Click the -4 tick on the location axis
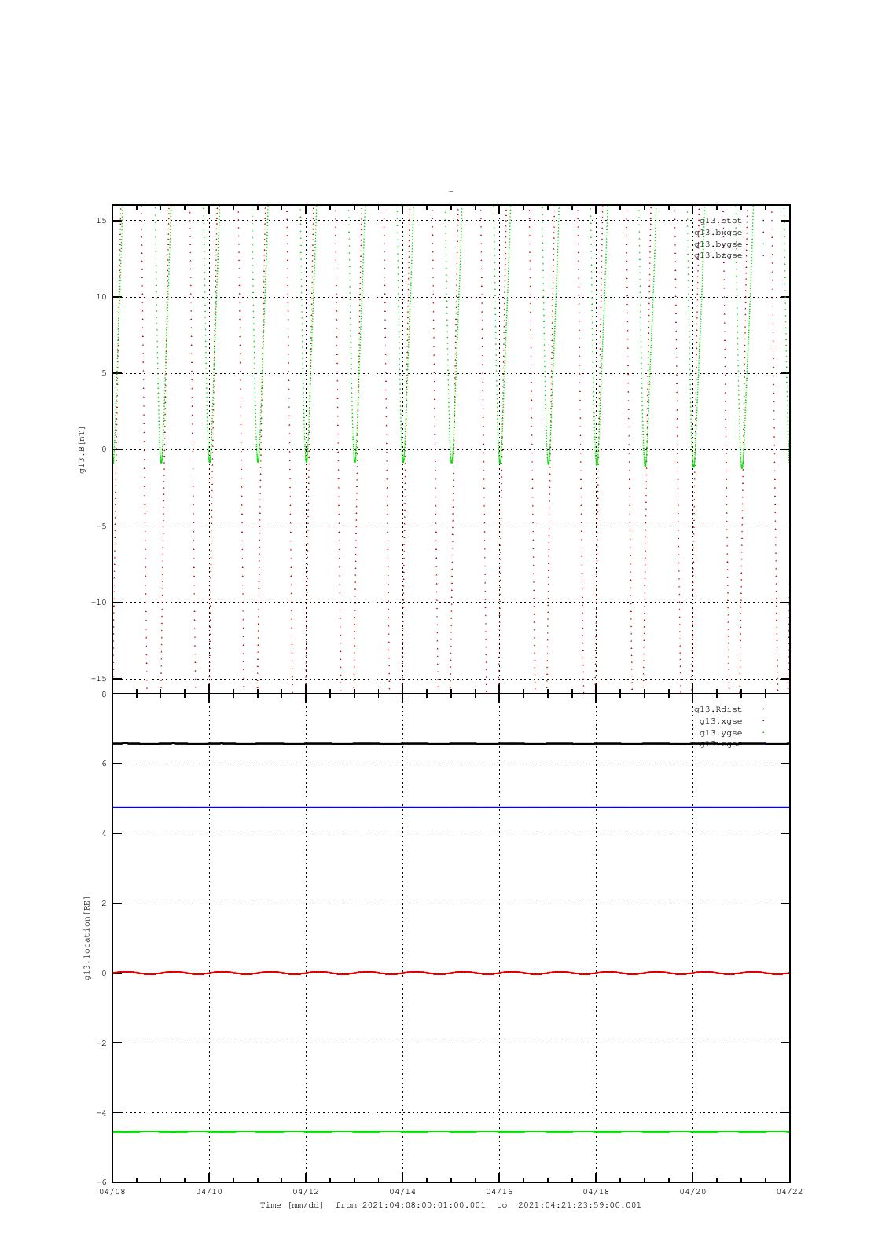 point(101,1113)
